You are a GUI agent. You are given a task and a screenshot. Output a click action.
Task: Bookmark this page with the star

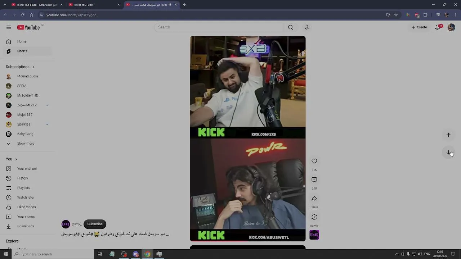(x=396, y=15)
